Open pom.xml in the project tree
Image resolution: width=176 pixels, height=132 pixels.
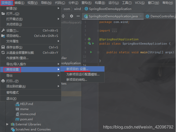24,119
